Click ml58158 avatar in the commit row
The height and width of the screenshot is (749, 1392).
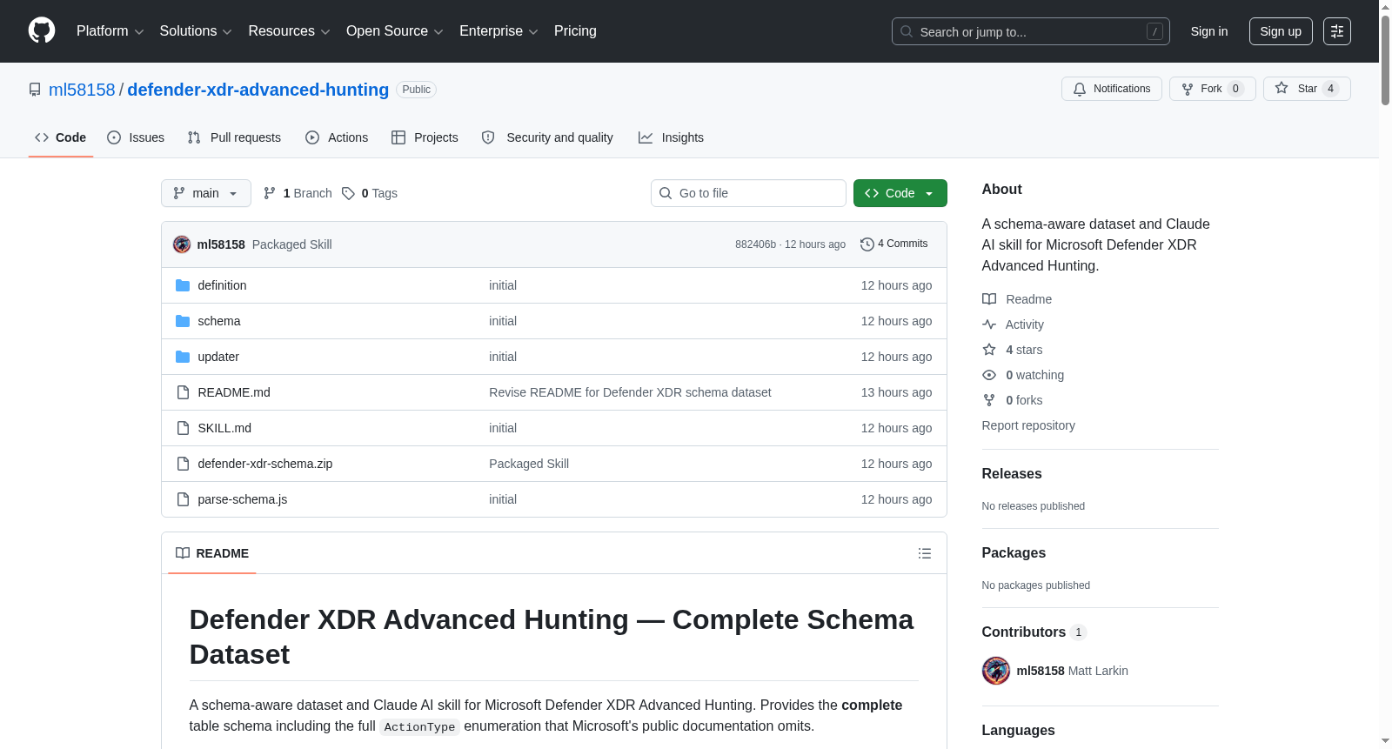point(182,244)
